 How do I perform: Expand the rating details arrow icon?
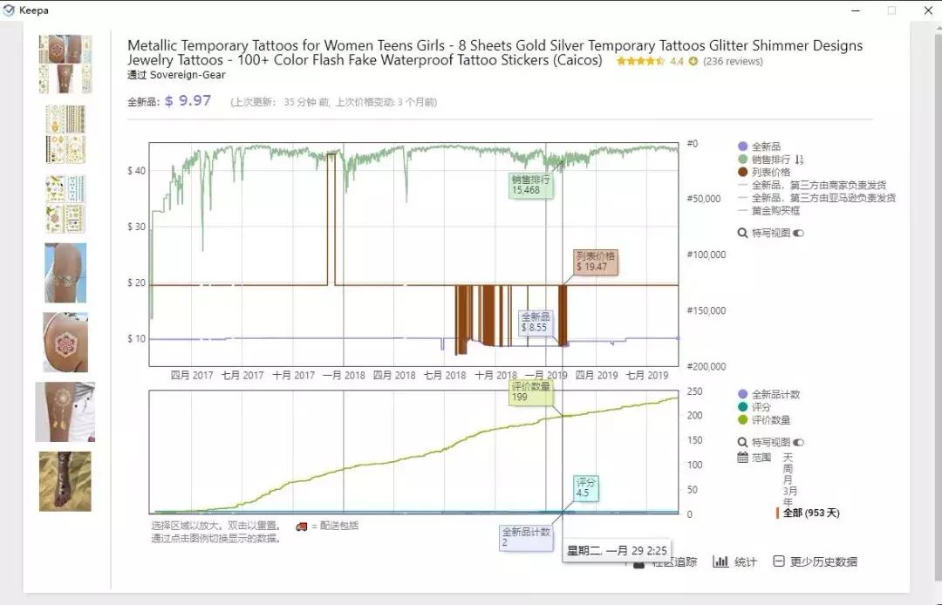pos(693,61)
